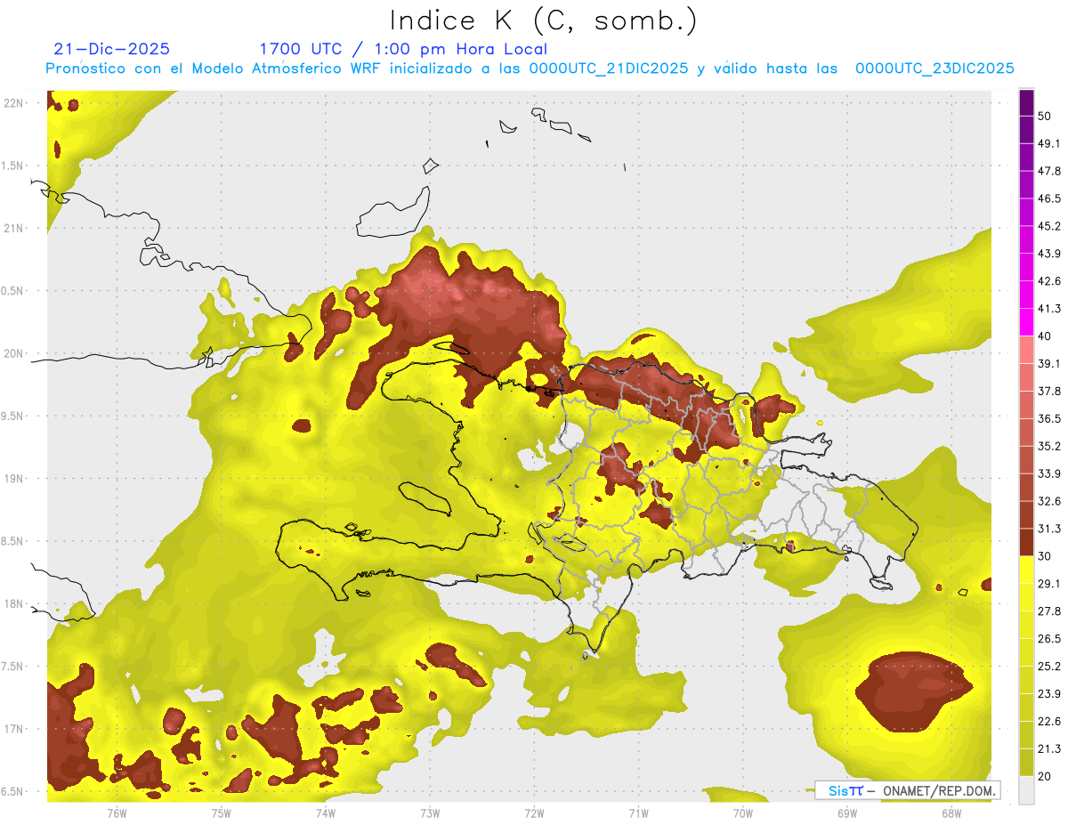Click the '17N' latitude label
Image resolution: width=1068 pixels, height=825 pixels.
[13, 730]
